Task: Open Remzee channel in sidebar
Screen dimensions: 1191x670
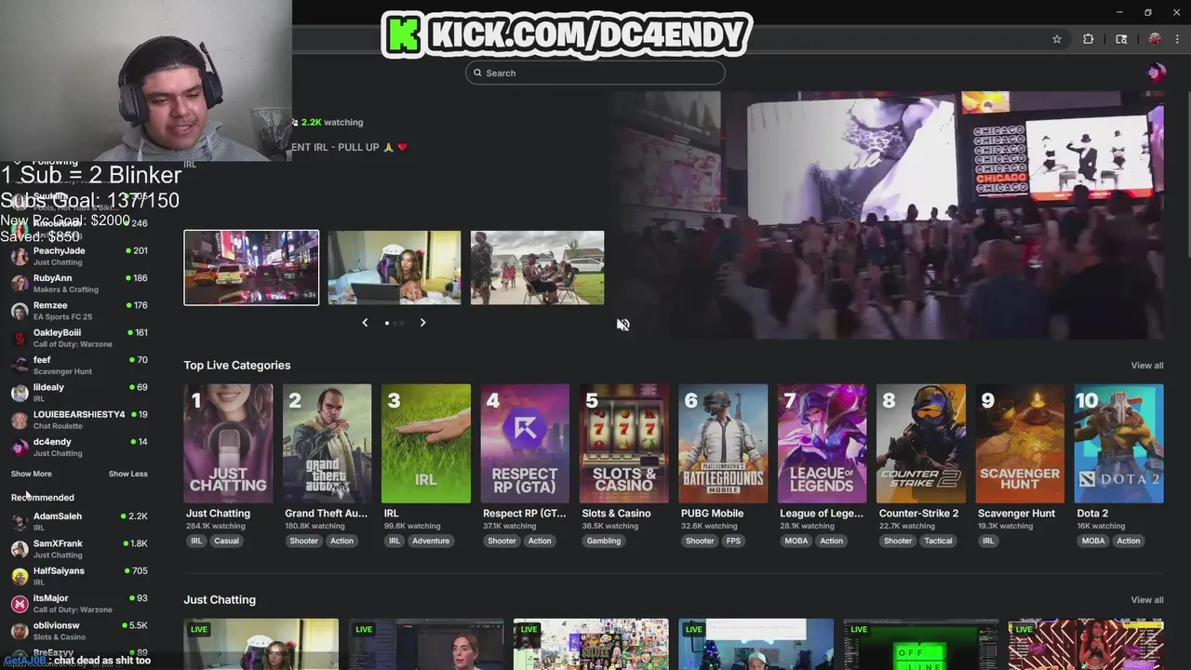Action: [79, 311]
